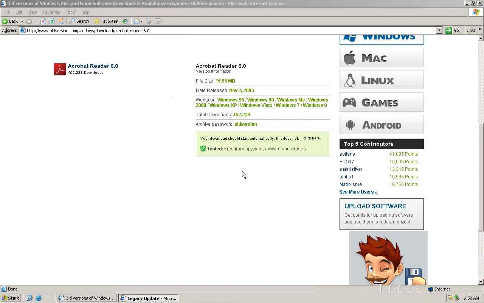Viewport: 484px width, 303px height.
Task: Open the History toolbar icon
Action: pos(125,21)
